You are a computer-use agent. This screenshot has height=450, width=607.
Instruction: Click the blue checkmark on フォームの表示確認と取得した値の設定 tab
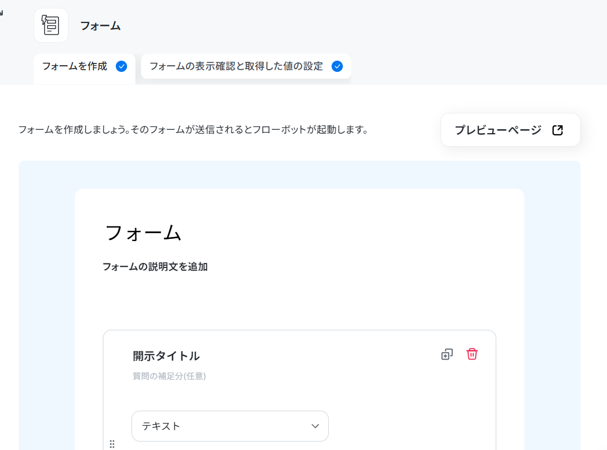(337, 66)
